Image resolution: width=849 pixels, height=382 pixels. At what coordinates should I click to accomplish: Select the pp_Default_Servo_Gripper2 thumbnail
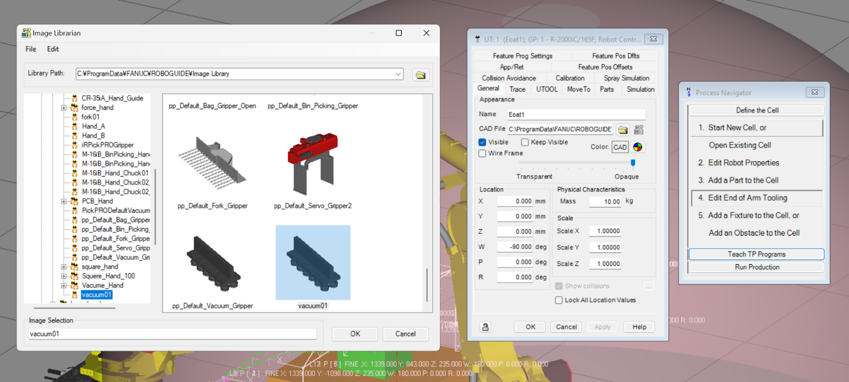pos(313,162)
